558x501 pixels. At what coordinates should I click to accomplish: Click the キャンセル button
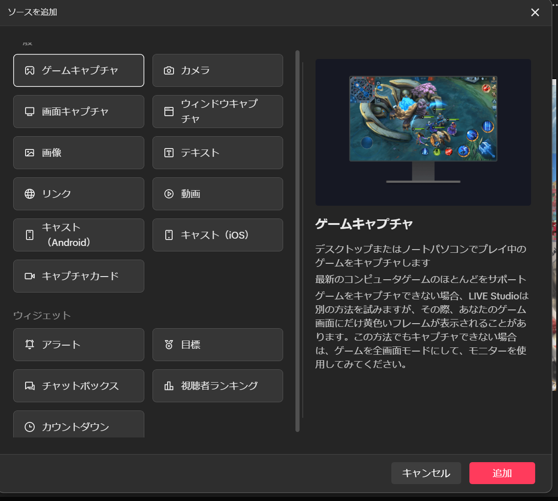(426, 473)
